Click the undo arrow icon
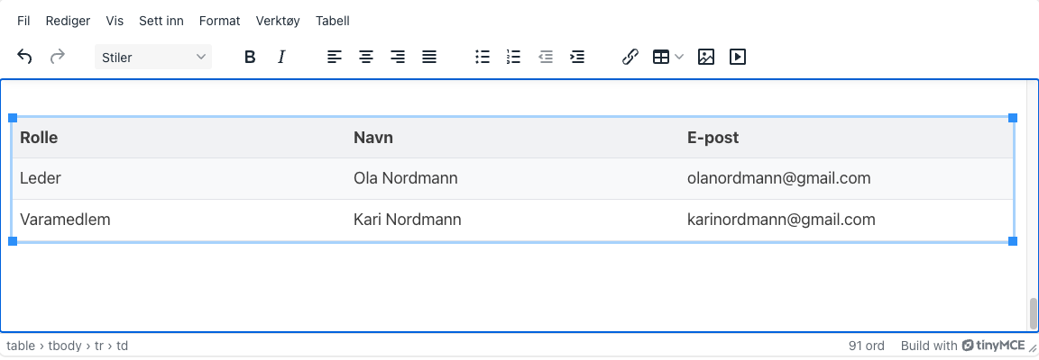 pyautogui.click(x=25, y=57)
